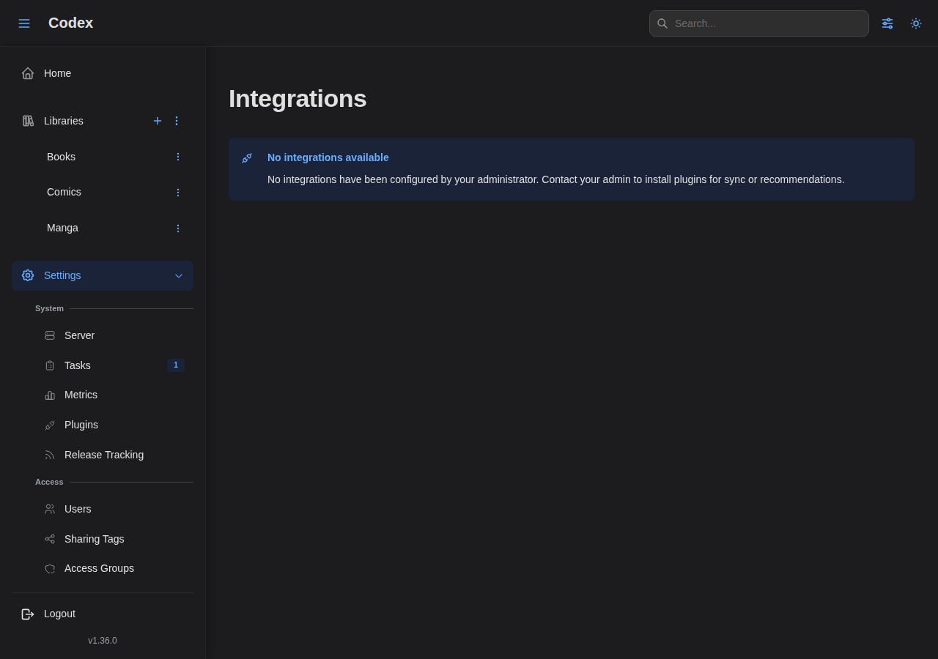The image size is (938, 659).
Task: Open Server settings
Action: coord(114,335)
